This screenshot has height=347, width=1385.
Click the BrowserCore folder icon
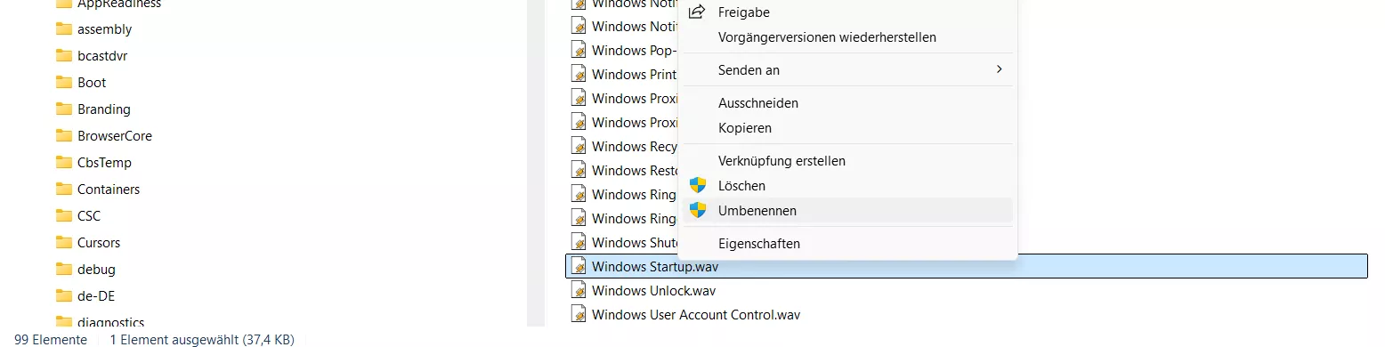click(x=63, y=136)
